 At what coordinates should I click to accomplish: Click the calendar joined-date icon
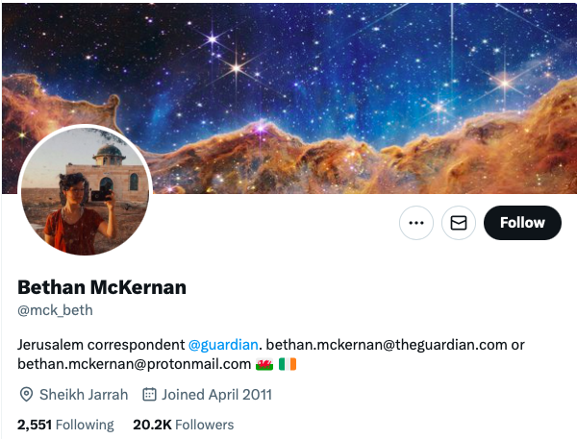[x=149, y=394]
